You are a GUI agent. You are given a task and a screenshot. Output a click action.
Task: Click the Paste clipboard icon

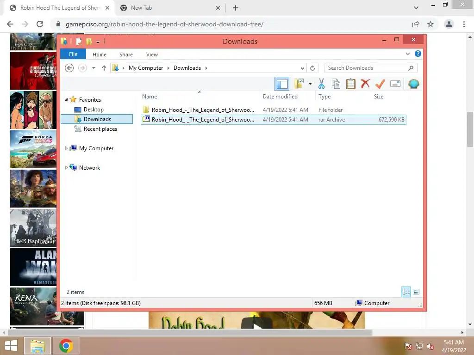(351, 84)
